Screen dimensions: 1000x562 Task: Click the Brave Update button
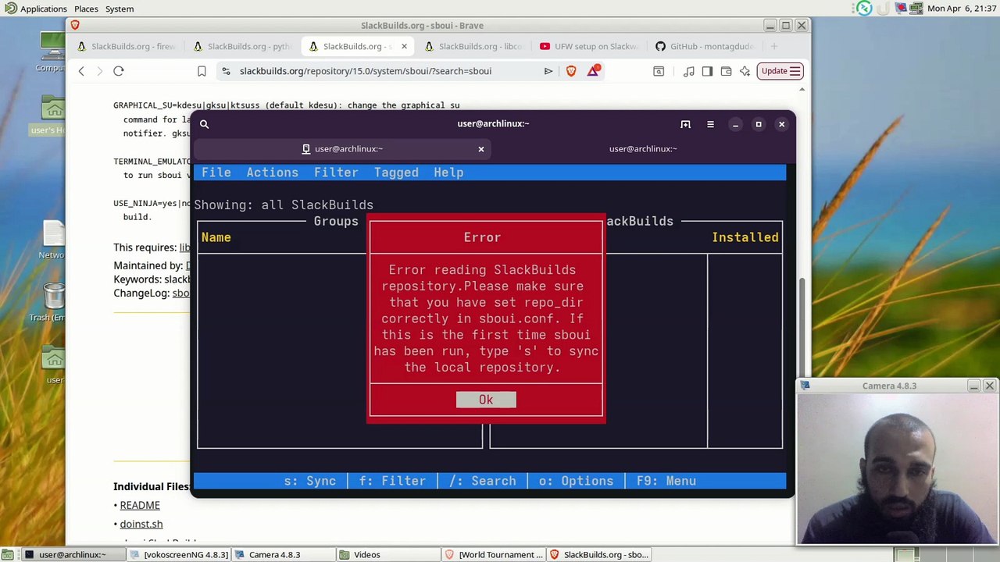click(x=780, y=71)
